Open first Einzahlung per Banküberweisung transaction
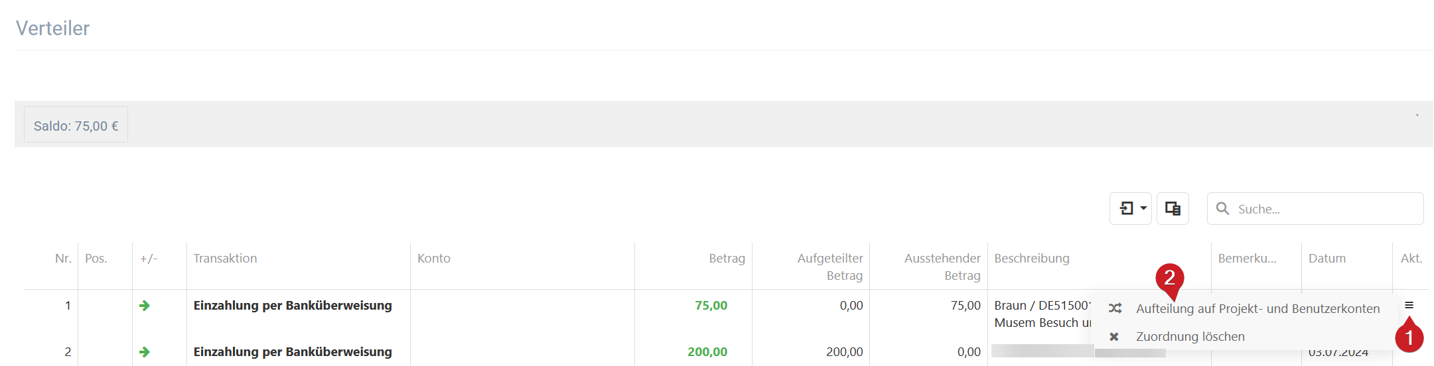Screen dimensions: 1434x366 (x=293, y=306)
